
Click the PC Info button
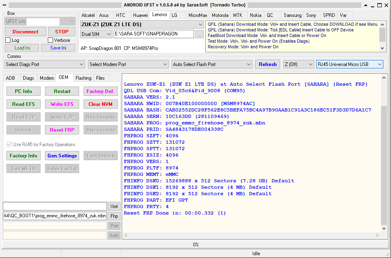[x=23, y=91]
